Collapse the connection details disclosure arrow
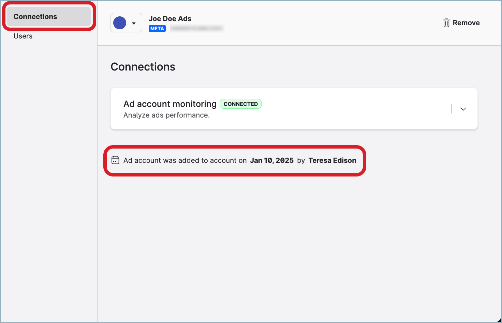This screenshot has height=323, width=502. (x=463, y=109)
